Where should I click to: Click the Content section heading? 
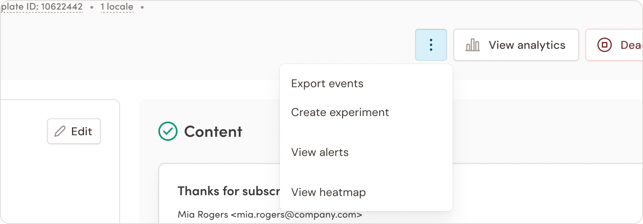[x=213, y=132]
